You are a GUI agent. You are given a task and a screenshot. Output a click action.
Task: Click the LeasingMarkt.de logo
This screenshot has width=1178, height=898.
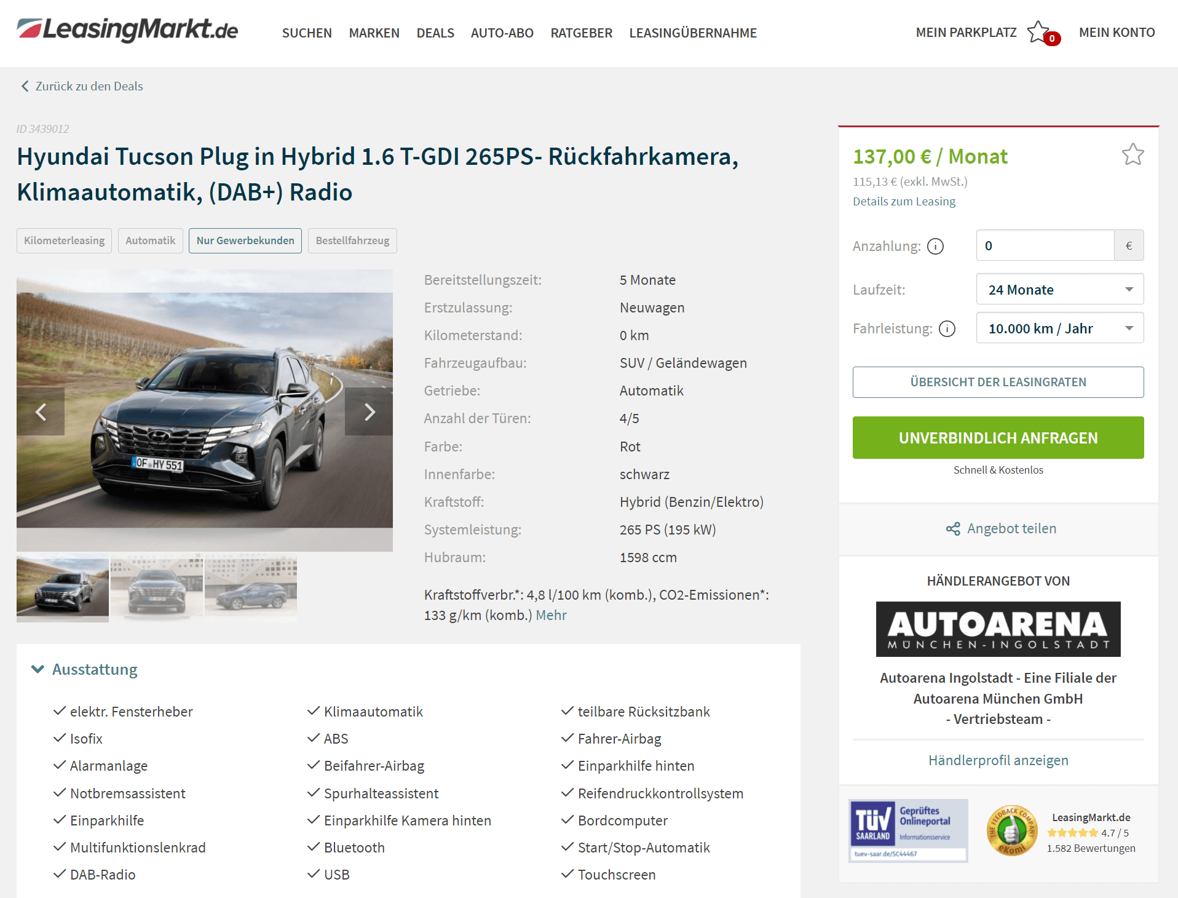pos(127,30)
